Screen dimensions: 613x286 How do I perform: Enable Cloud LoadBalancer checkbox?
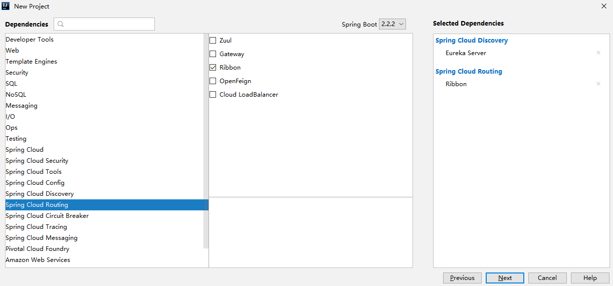pos(213,95)
